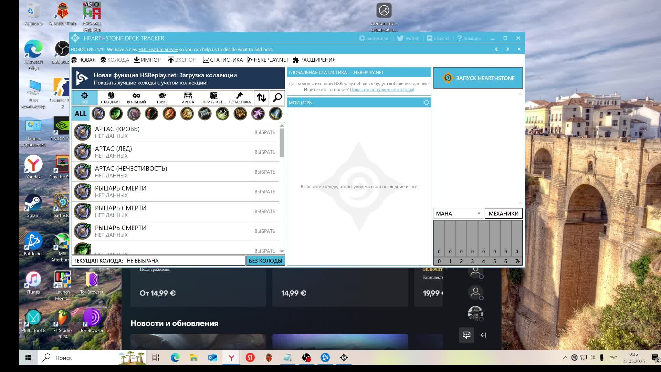Select the Demon Hunter class filter icon
Screen dimensions: 661x372
point(116,114)
